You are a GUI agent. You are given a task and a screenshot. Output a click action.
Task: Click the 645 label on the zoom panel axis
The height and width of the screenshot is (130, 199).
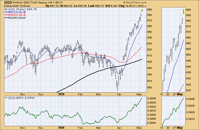click(x=188, y=61)
